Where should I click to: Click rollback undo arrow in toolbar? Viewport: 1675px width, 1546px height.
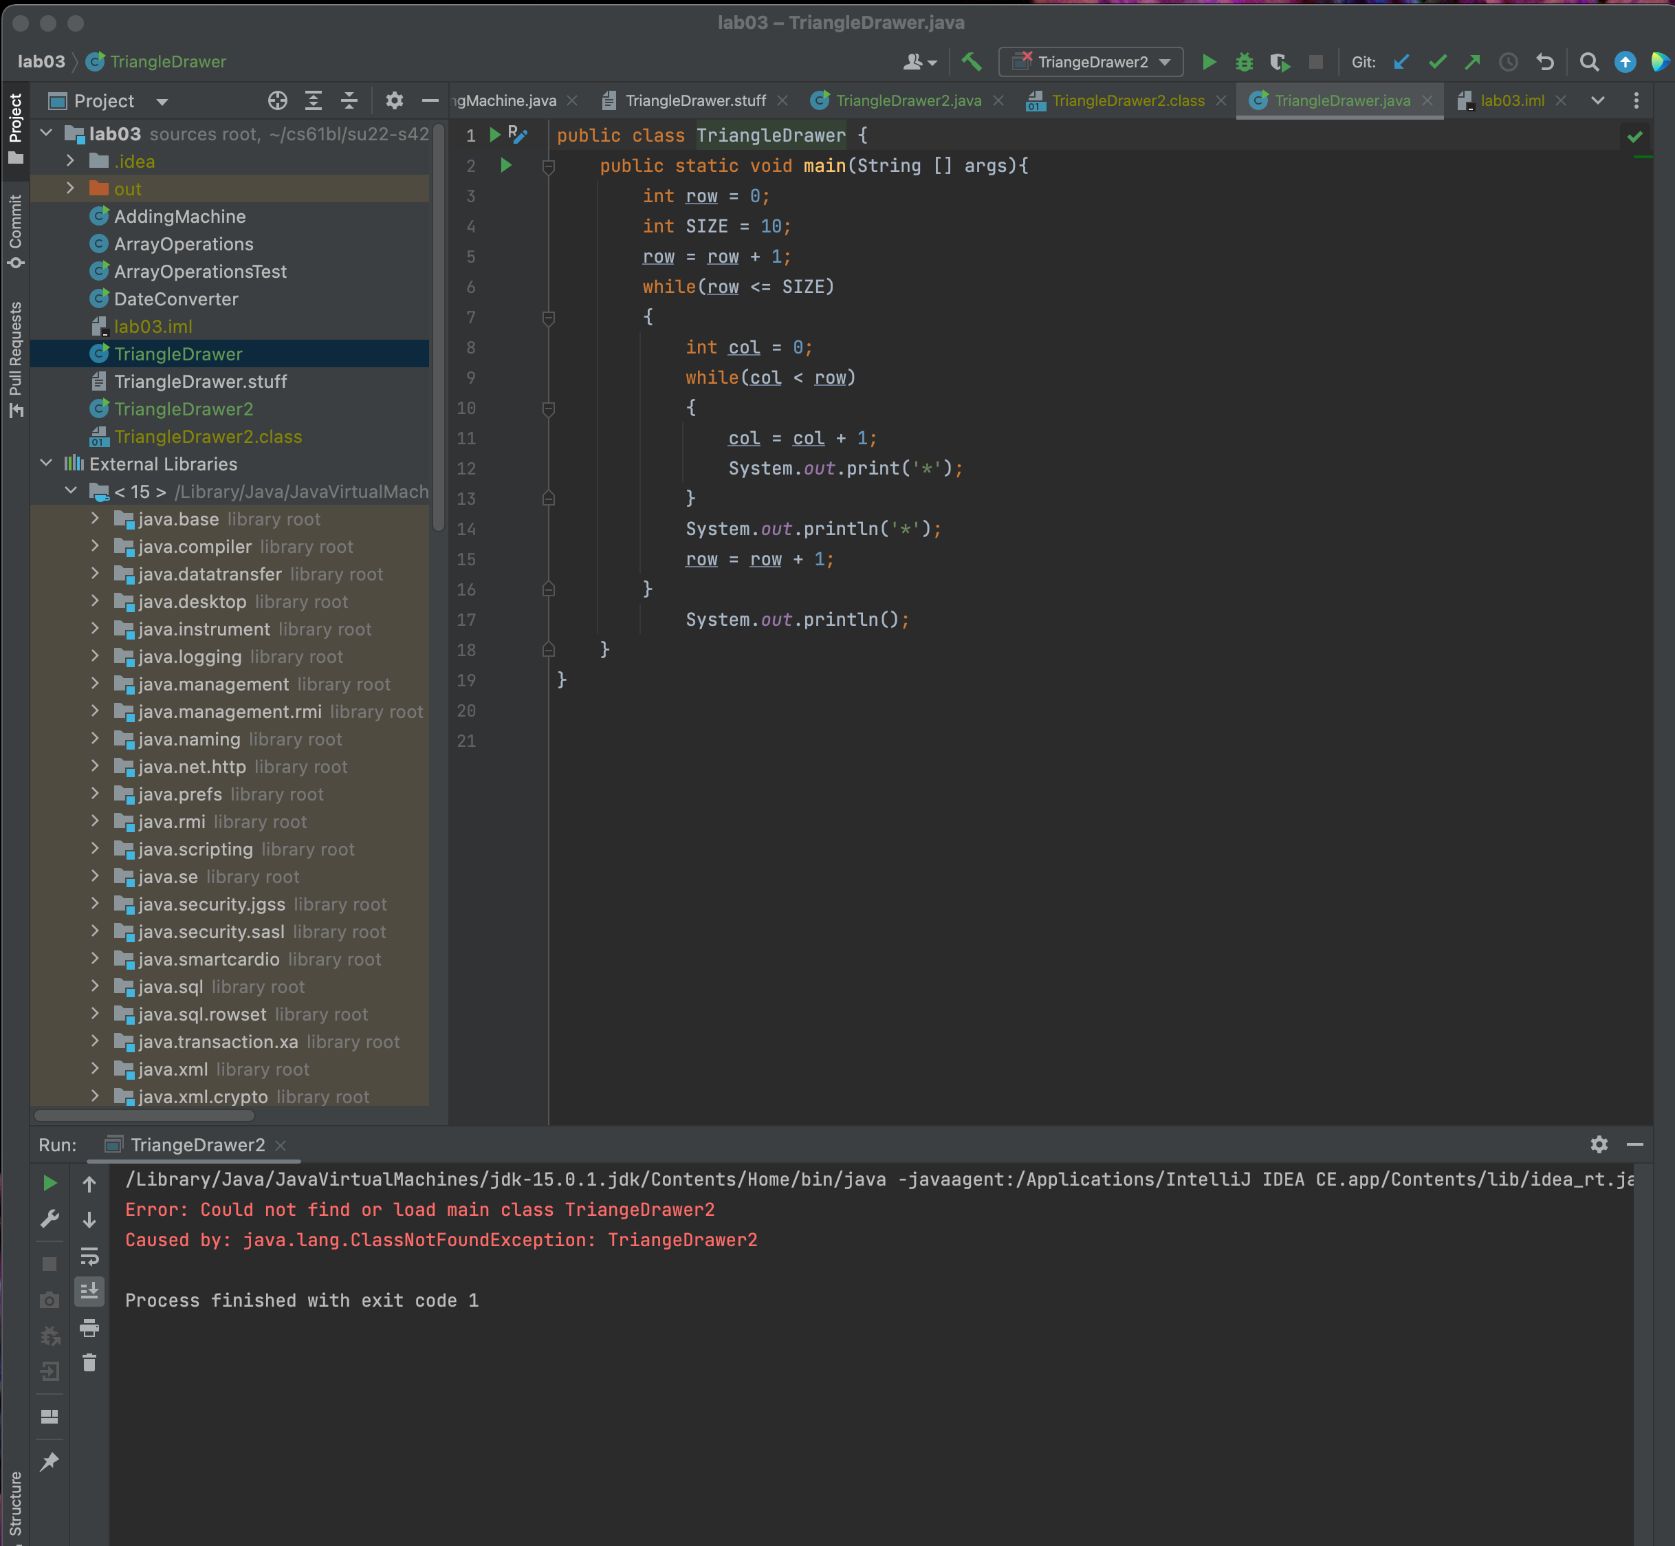[x=1544, y=62]
